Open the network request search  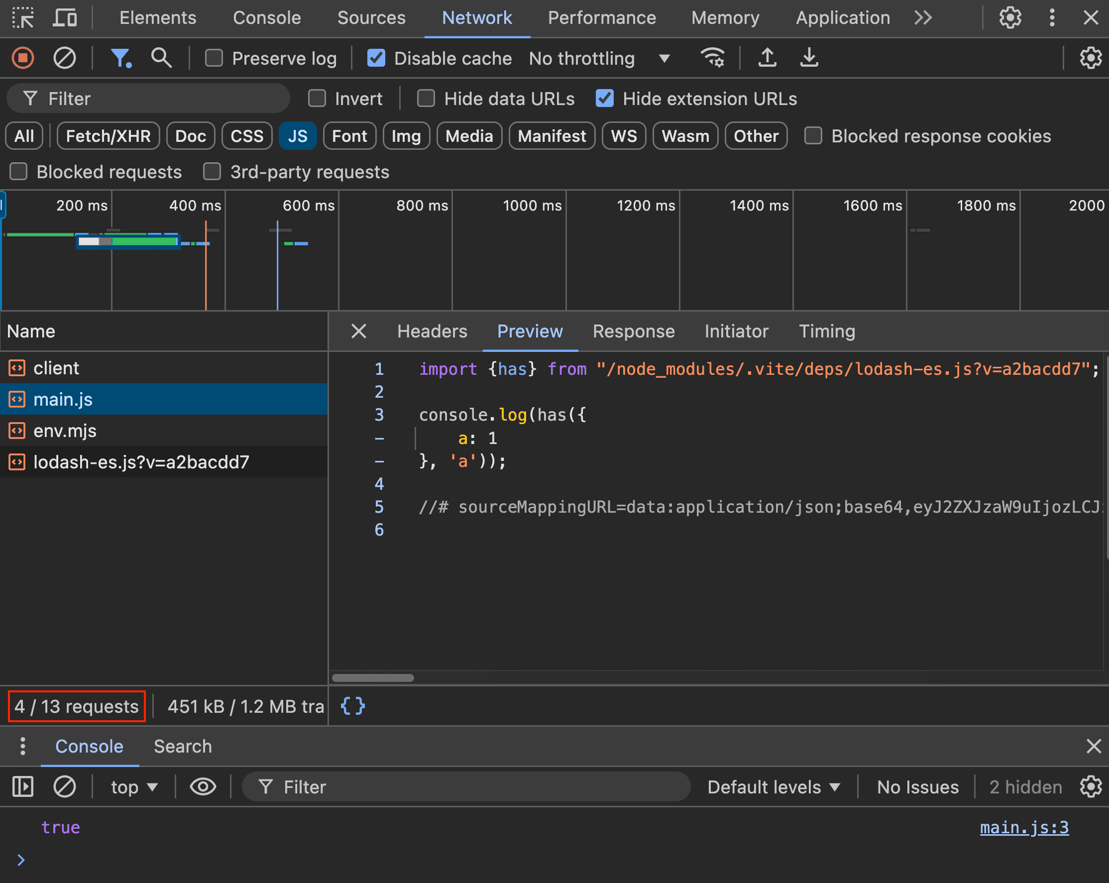[161, 58]
